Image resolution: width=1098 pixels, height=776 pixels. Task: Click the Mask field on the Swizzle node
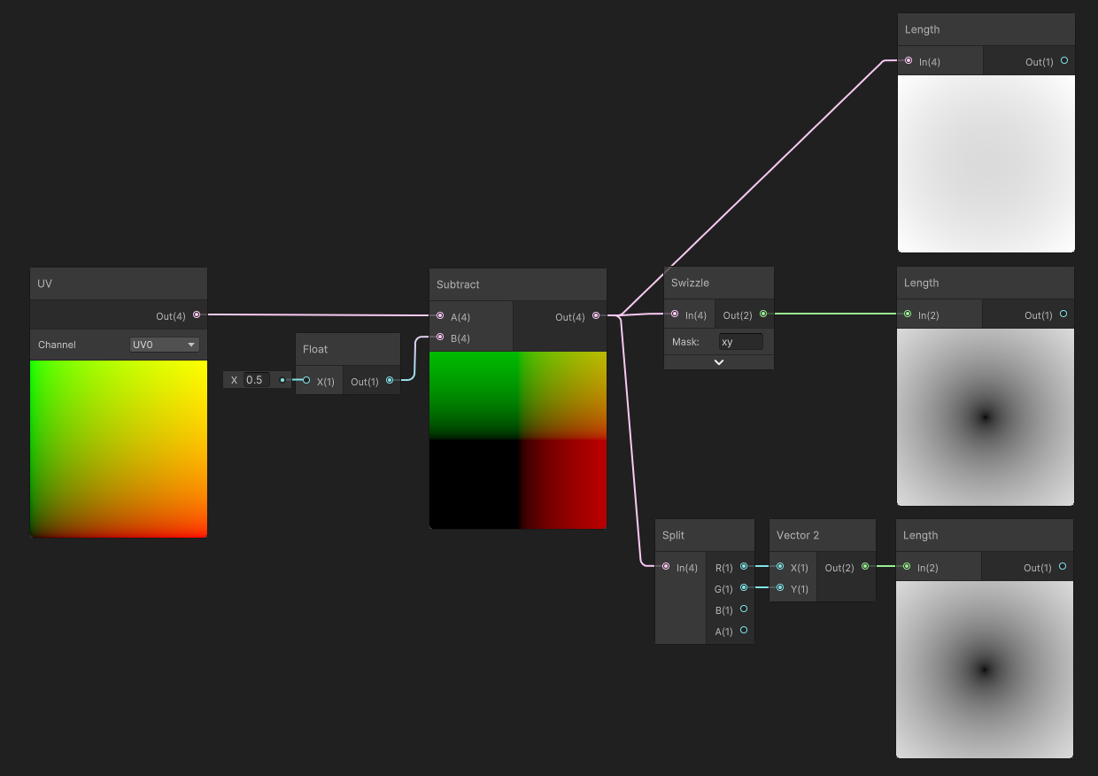741,341
